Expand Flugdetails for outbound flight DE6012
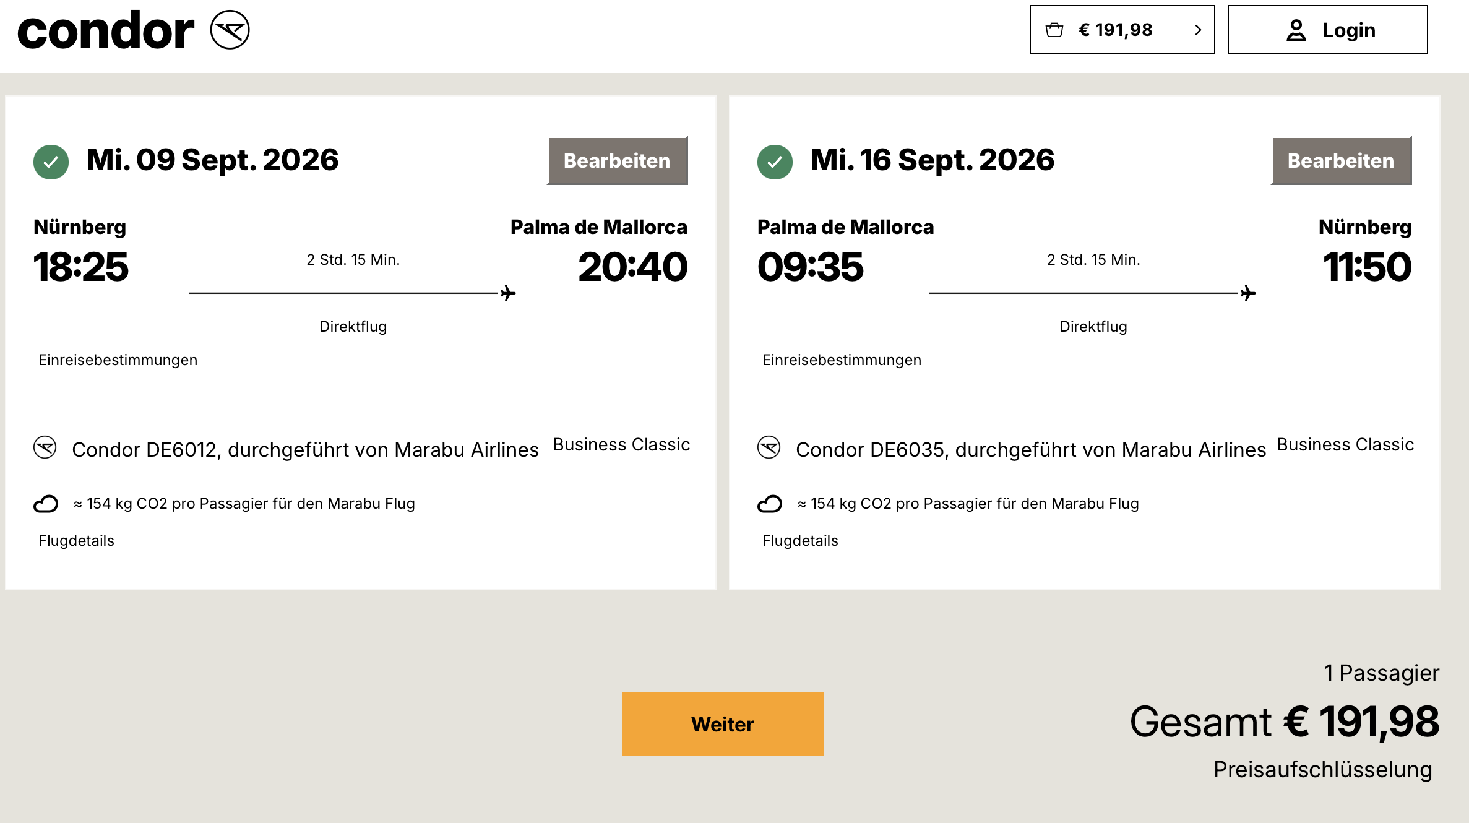 (x=77, y=541)
